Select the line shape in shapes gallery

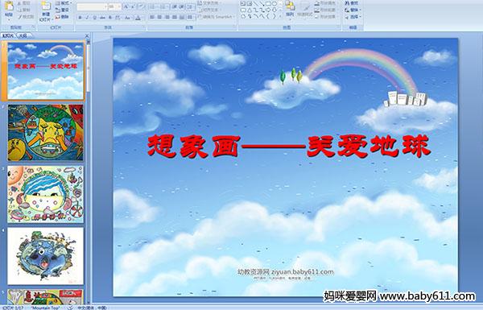coord(256,4)
